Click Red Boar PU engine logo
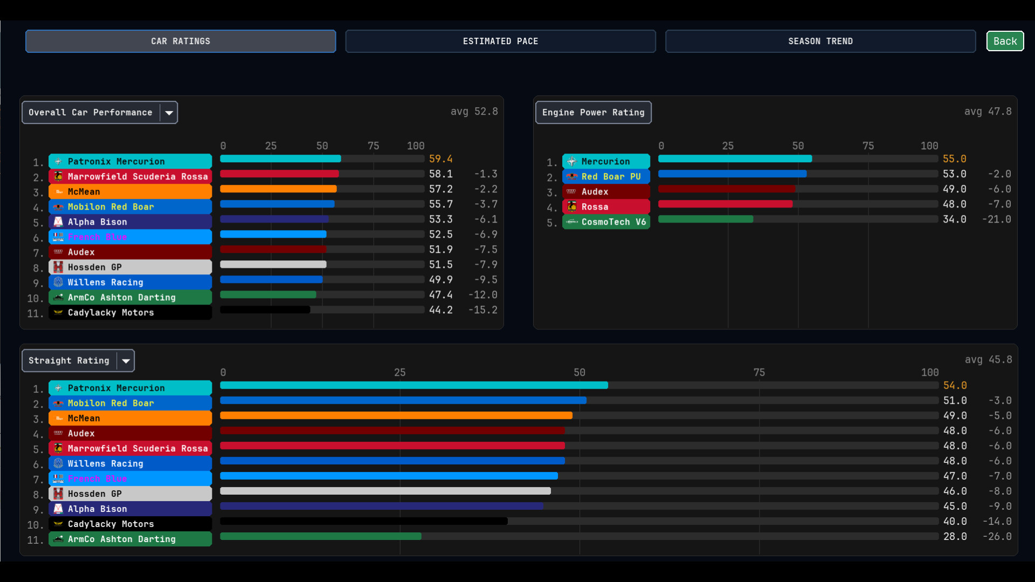 point(572,177)
